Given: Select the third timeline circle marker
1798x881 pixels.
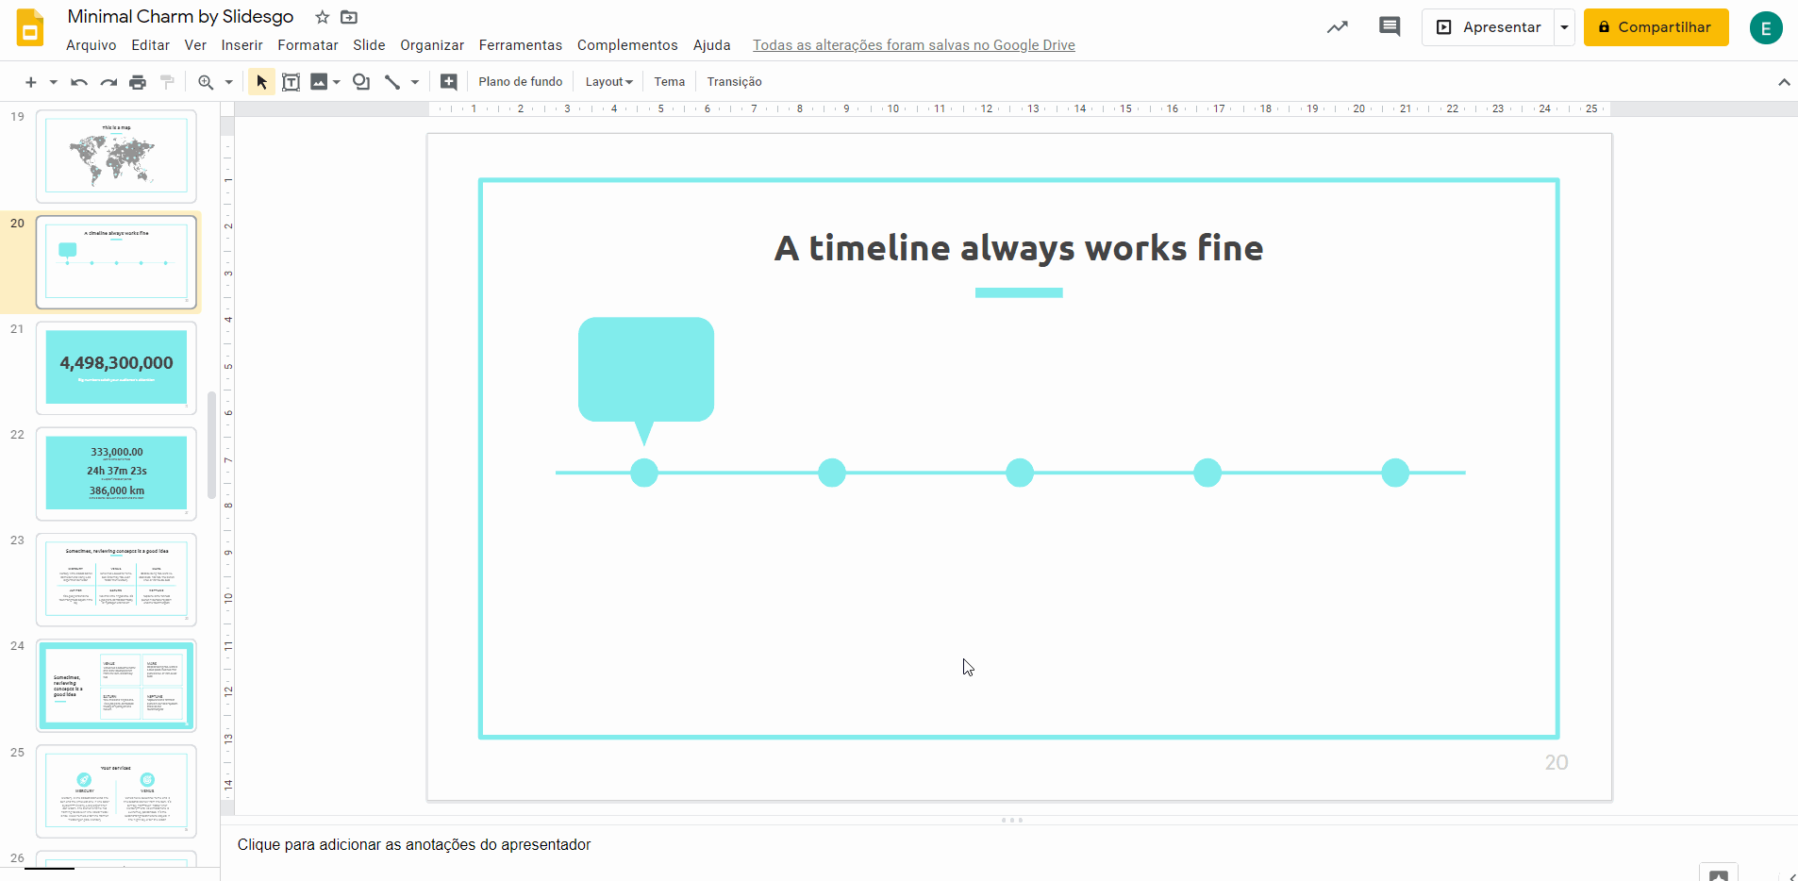Looking at the screenshot, I should 1020,473.
